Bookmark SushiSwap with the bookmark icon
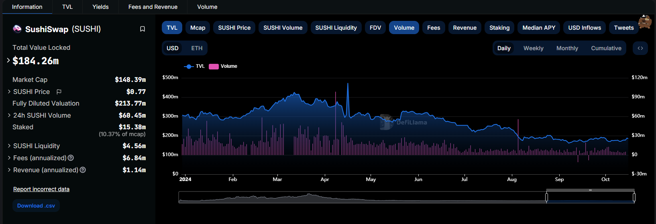 [x=142, y=29]
